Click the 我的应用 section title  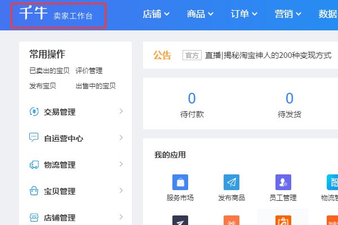(x=170, y=155)
